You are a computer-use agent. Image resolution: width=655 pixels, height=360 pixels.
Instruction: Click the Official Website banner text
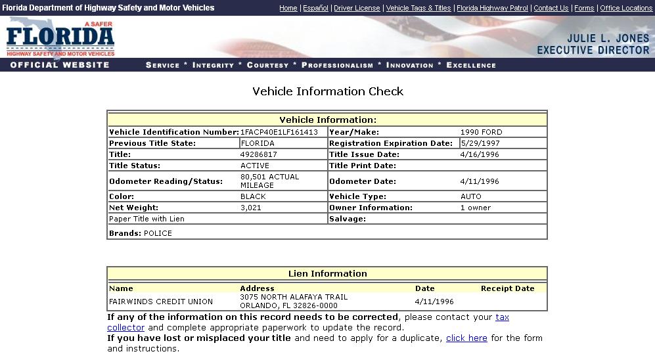[60, 65]
